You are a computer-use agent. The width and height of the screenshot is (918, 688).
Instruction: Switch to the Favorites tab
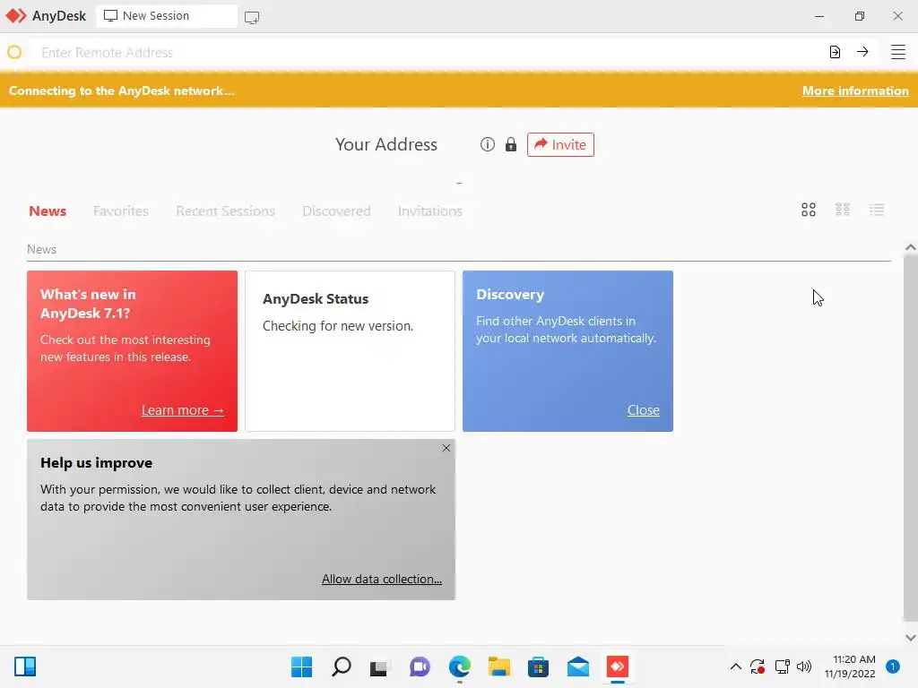tap(121, 211)
